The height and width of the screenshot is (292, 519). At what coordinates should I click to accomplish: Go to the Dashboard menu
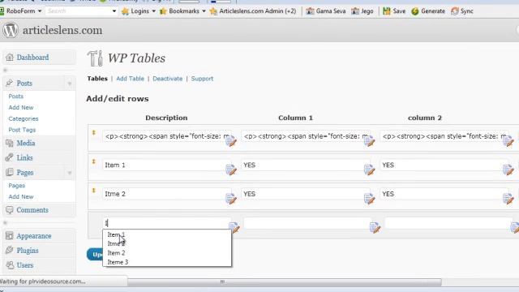(32, 58)
